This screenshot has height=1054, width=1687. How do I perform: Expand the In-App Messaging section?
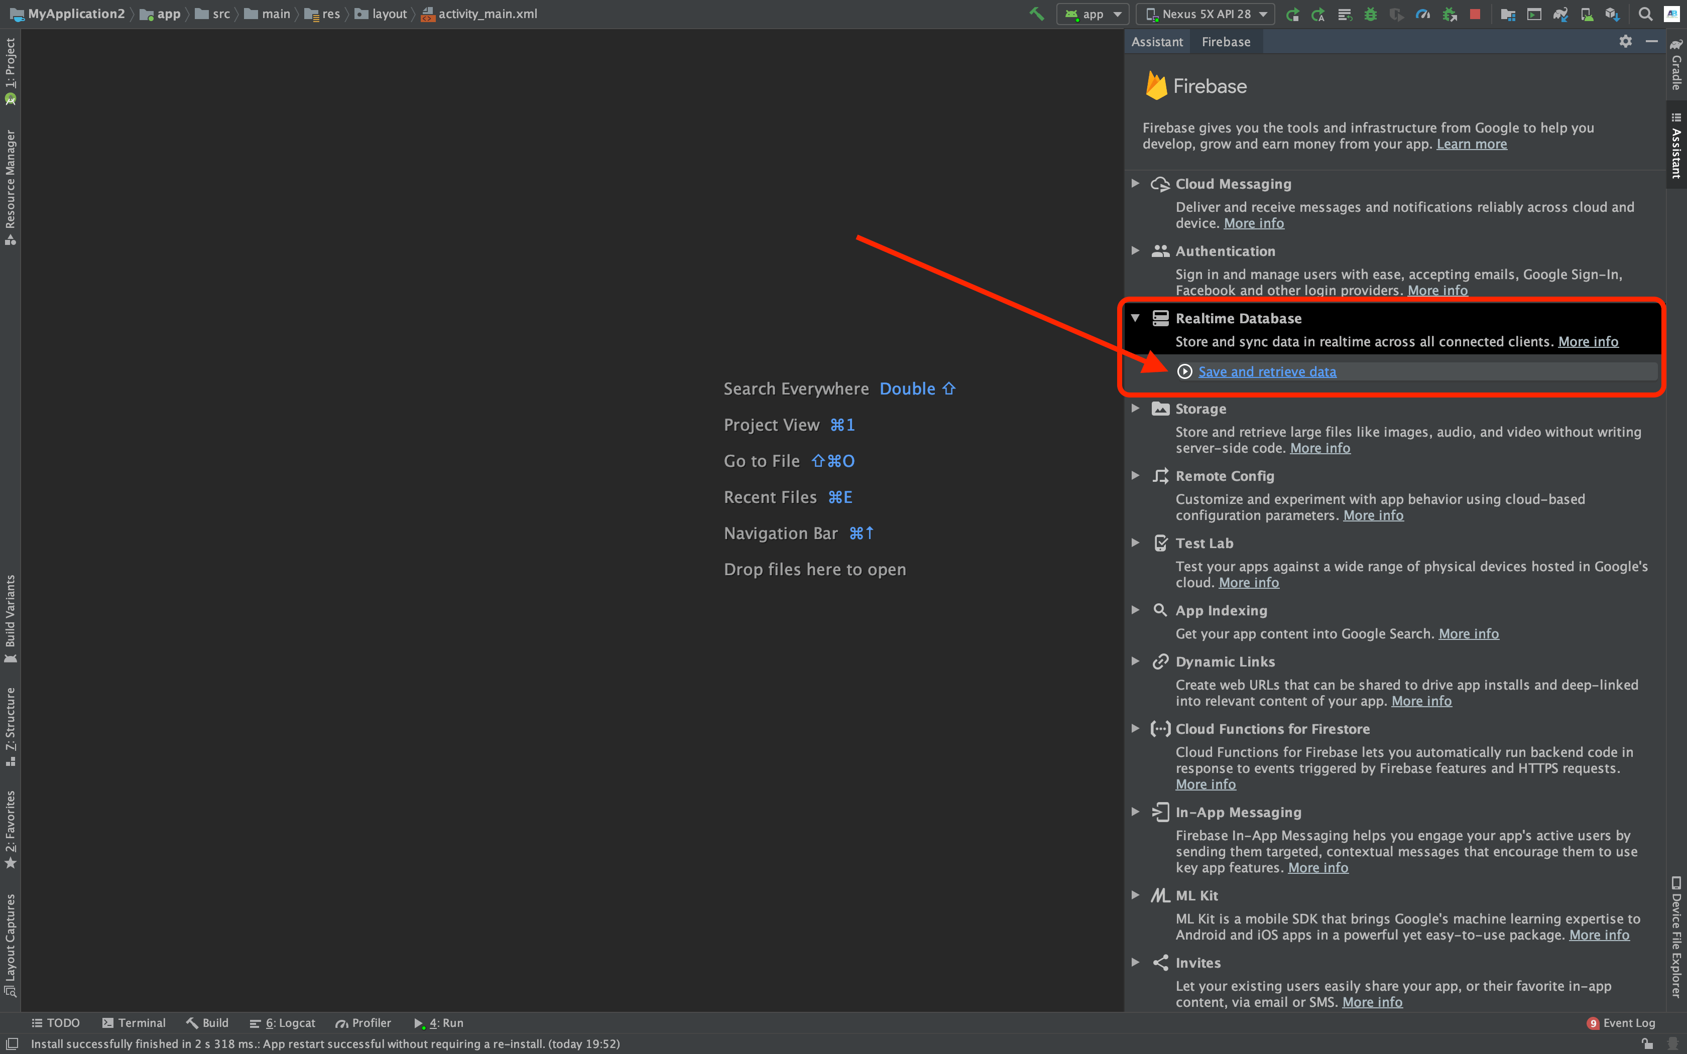(1136, 812)
